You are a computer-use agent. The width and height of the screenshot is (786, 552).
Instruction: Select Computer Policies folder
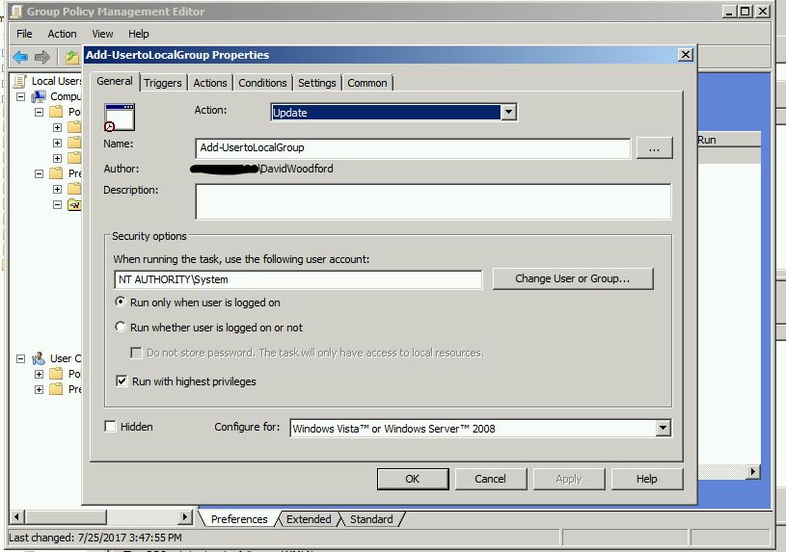(56, 112)
